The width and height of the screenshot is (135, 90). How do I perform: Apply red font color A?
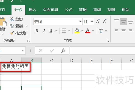pos(88,31)
